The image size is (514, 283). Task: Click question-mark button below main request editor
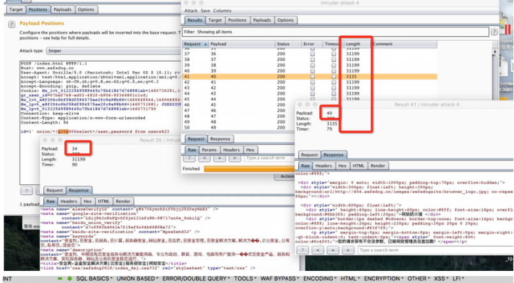point(27,191)
